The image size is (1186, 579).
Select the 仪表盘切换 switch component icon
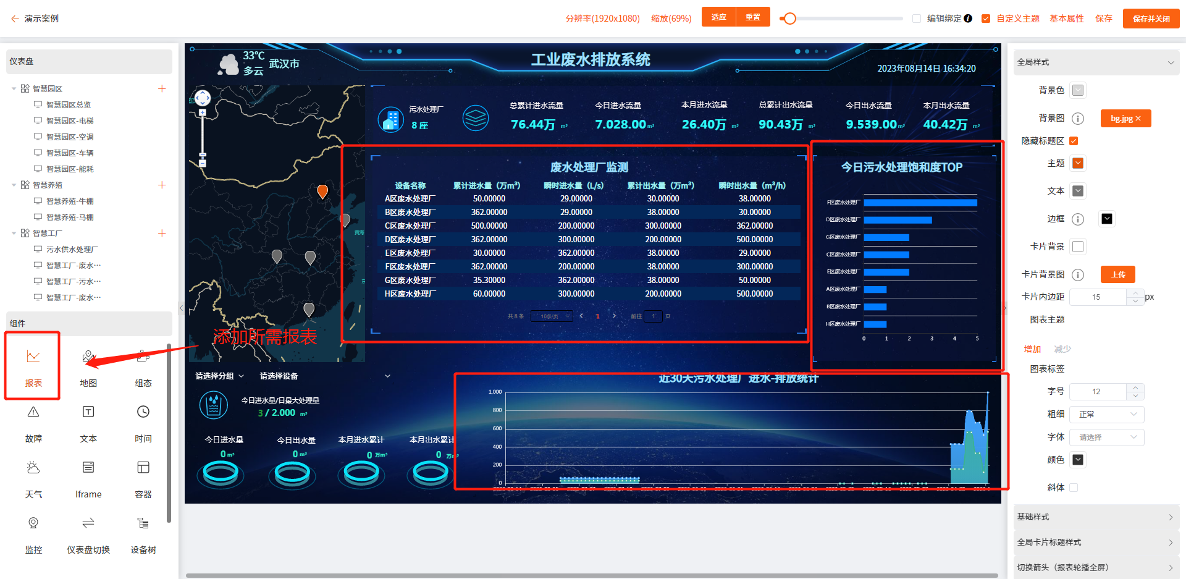click(88, 523)
